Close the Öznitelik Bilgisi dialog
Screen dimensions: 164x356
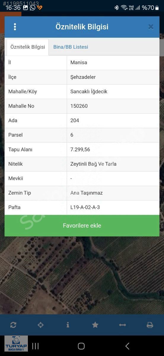click(151, 27)
